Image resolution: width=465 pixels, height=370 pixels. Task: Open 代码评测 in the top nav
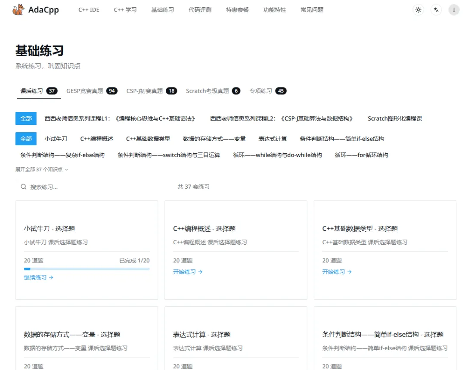[x=200, y=10]
